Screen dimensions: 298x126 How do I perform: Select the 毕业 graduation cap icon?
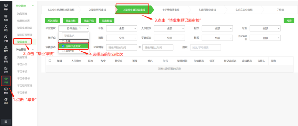(x=6, y=79)
